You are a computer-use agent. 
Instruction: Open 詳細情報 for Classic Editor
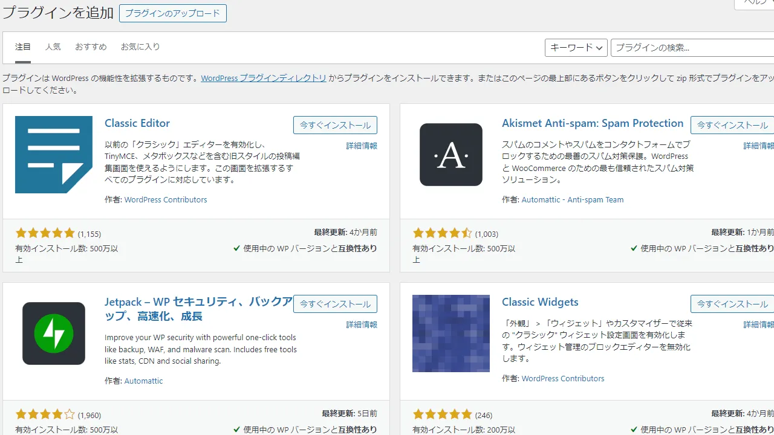tap(362, 146)
